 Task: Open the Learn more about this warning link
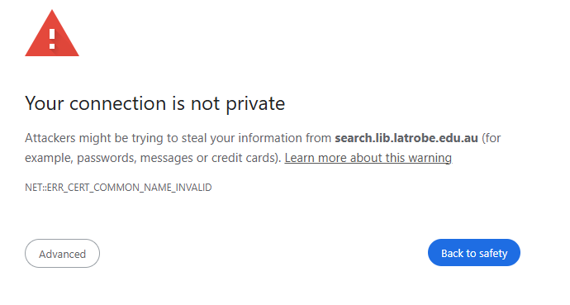tap(368, 158)
